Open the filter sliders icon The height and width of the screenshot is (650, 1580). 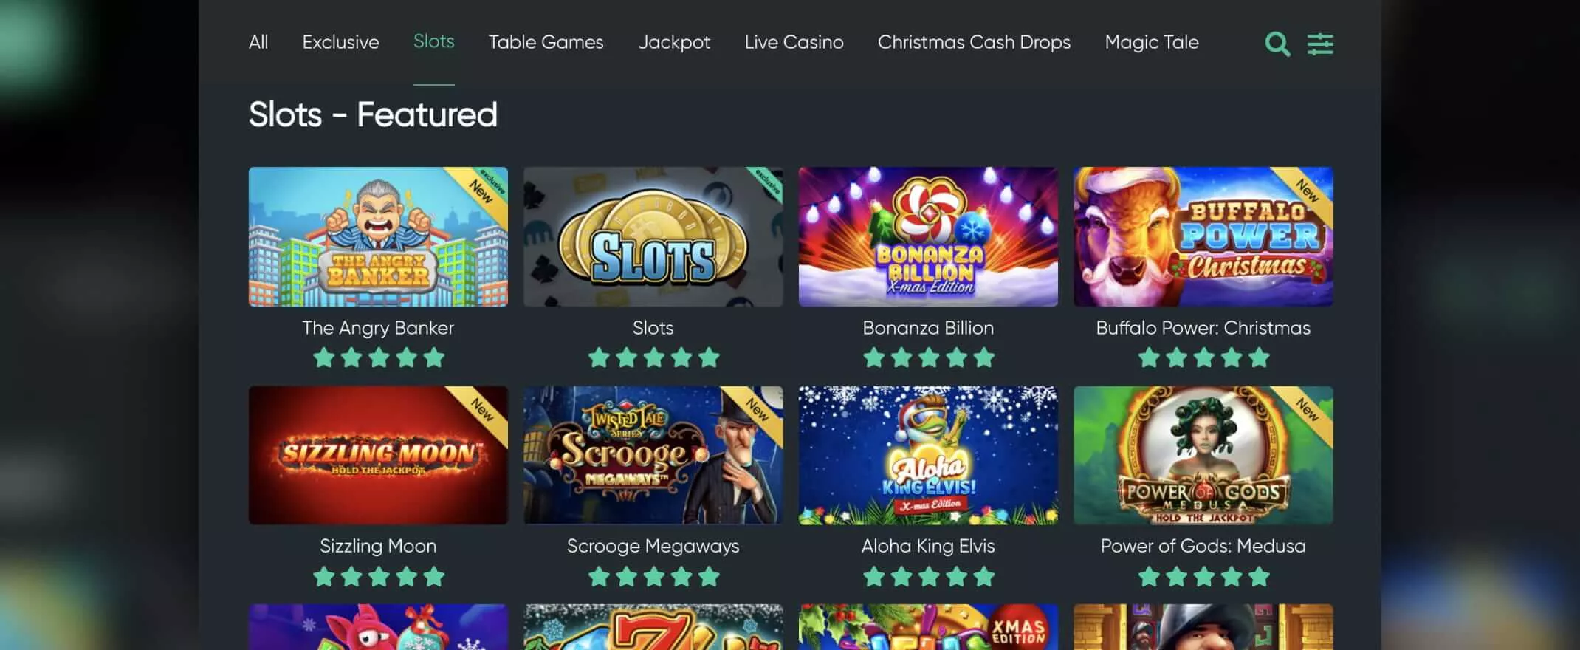tap(1320, 44)
